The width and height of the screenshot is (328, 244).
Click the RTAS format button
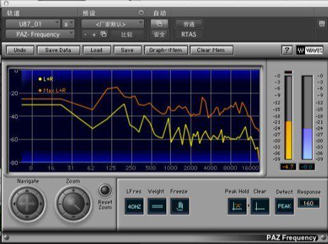(x=189, y=34)
